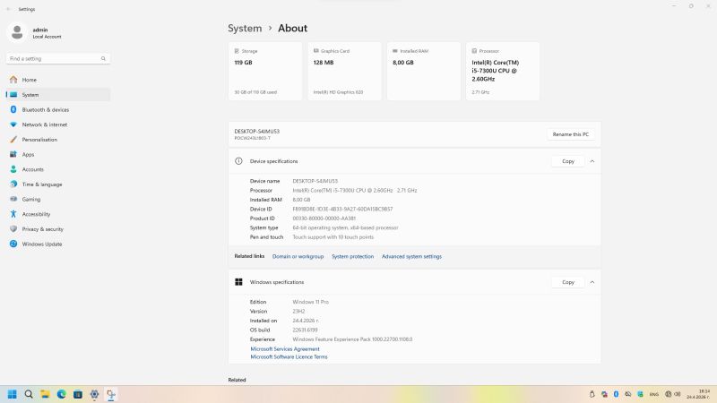717x403 pixels.
Task: Collapse the Device specifications section
Action: pos(592,161)
